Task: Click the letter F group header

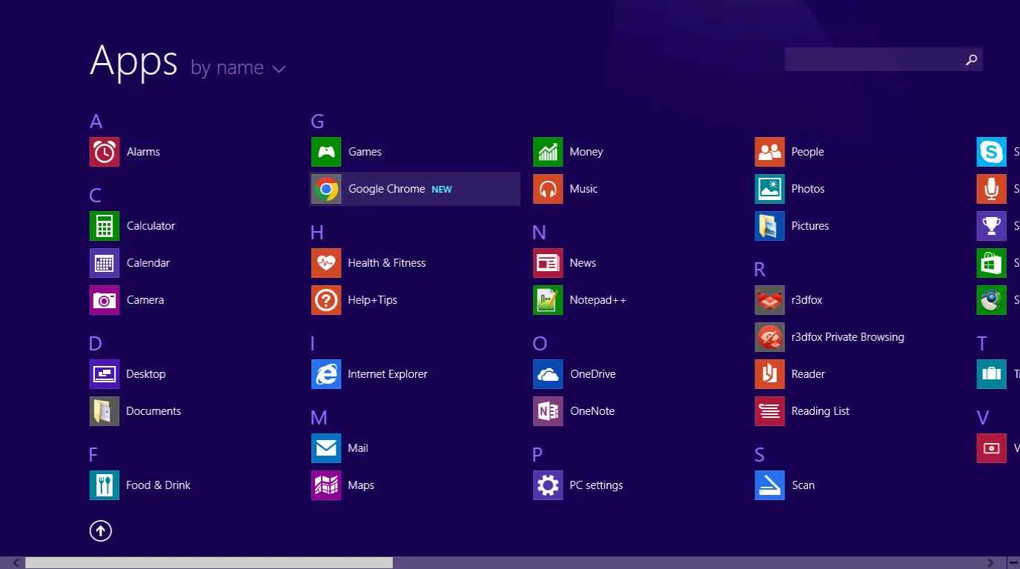Action: [93, 455]
